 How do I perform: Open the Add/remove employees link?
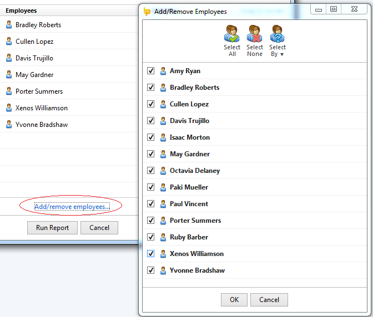(72, 207)
